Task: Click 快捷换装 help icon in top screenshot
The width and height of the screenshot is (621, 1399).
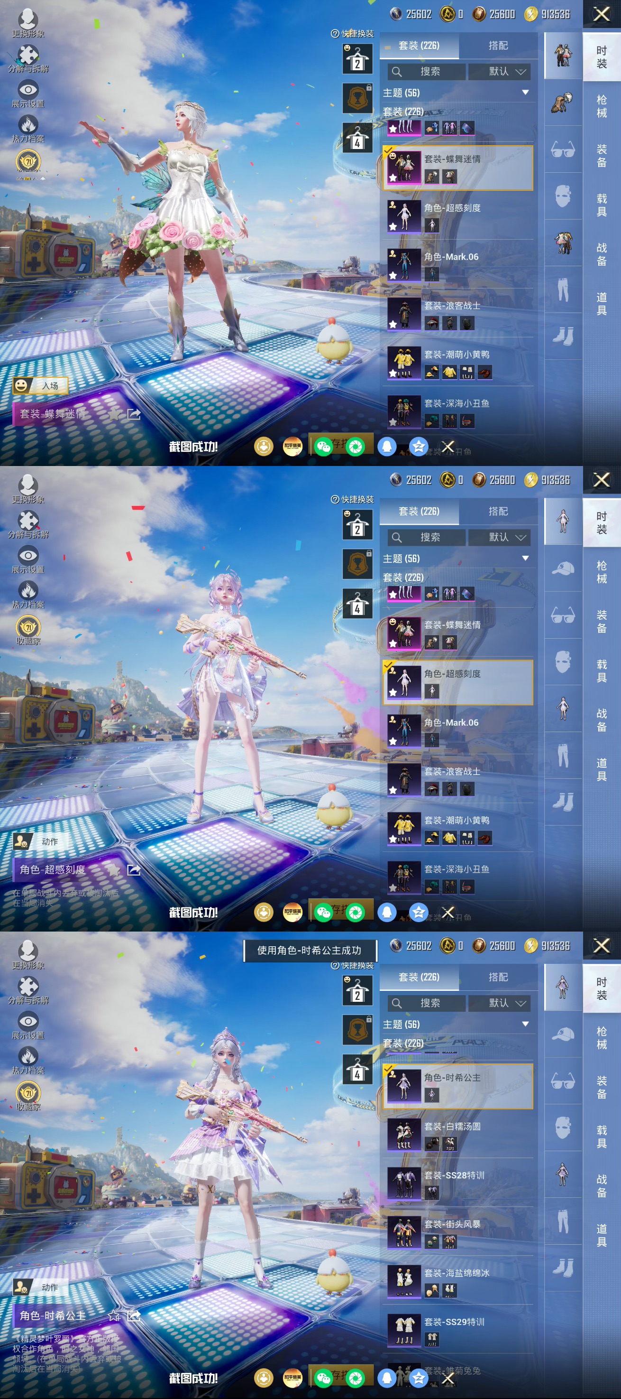Action: coord(335,34)
